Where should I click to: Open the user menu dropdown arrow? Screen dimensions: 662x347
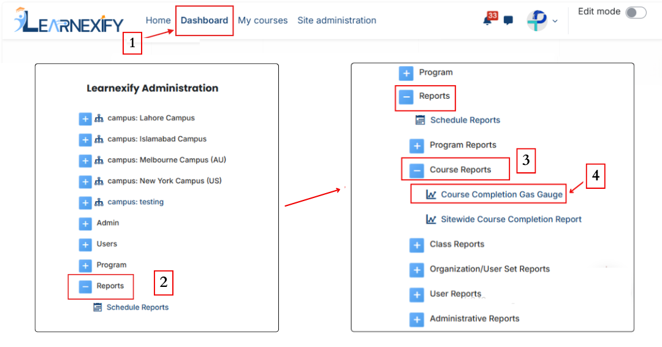[x=555, y=21]
